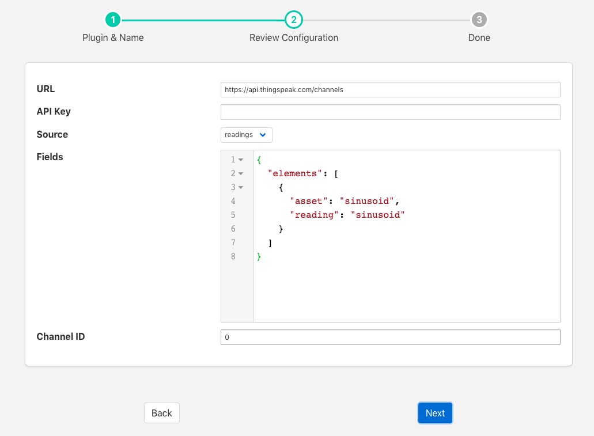Open the Source 'readings' dropdown
This screenshot has height=436, width=594.
point(246,135)
